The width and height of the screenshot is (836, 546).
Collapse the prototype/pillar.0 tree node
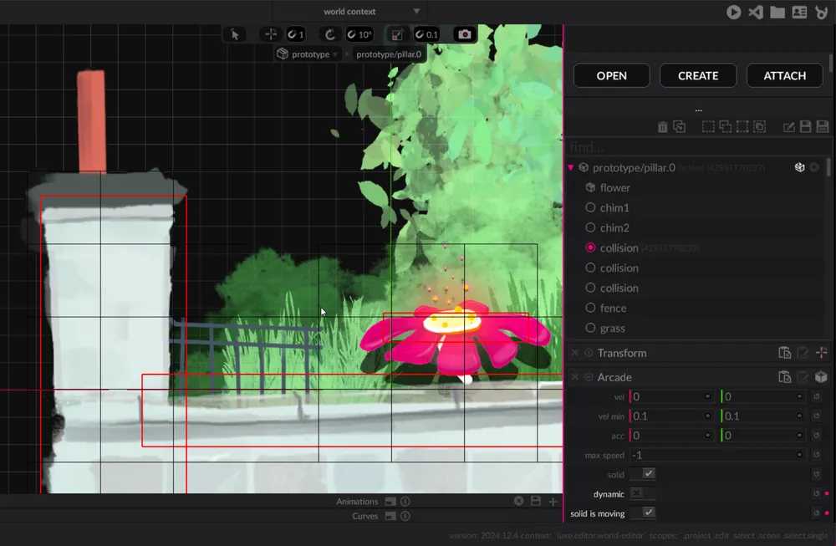pyautogui.click(x=571, y=167)
